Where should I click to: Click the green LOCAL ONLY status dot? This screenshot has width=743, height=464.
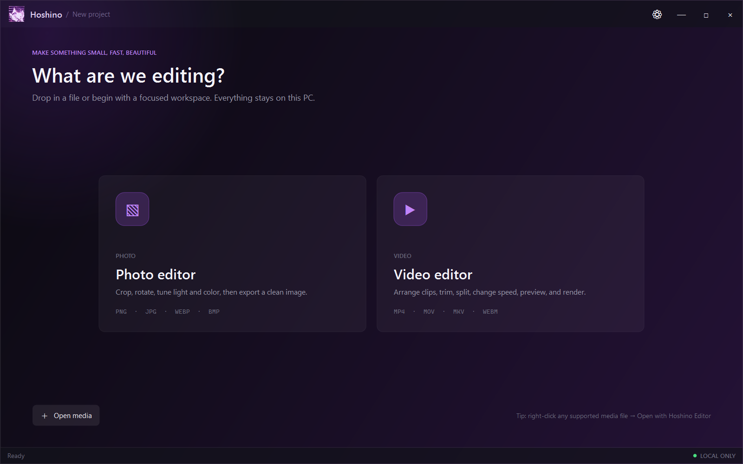pos(695,456)
